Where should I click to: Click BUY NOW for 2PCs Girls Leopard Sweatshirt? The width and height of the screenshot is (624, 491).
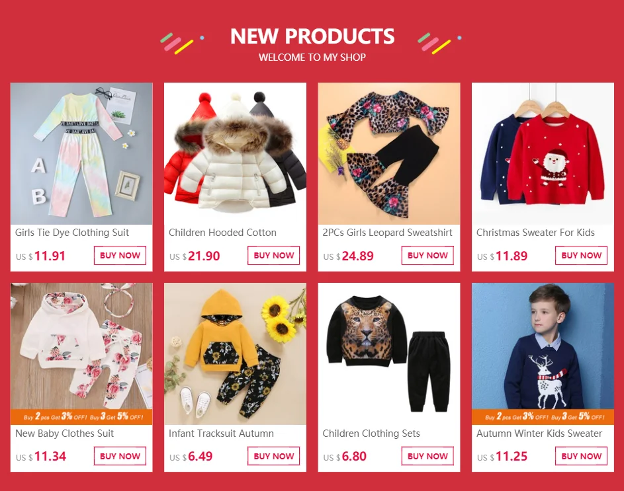click(427, 255)
